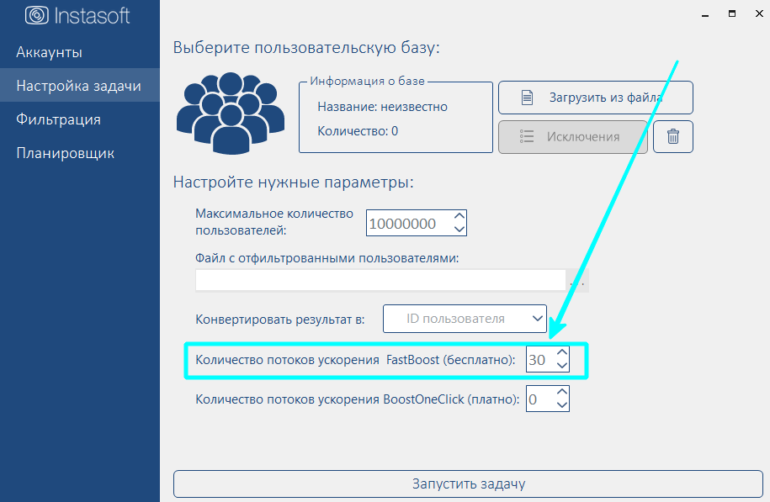The image size is (770, 502).
Task: Click the Instasoft logo icon
Action: click(x=37, y=15)
